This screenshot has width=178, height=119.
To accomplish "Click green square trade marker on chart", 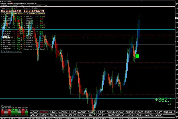I will (x=137, y=56).
